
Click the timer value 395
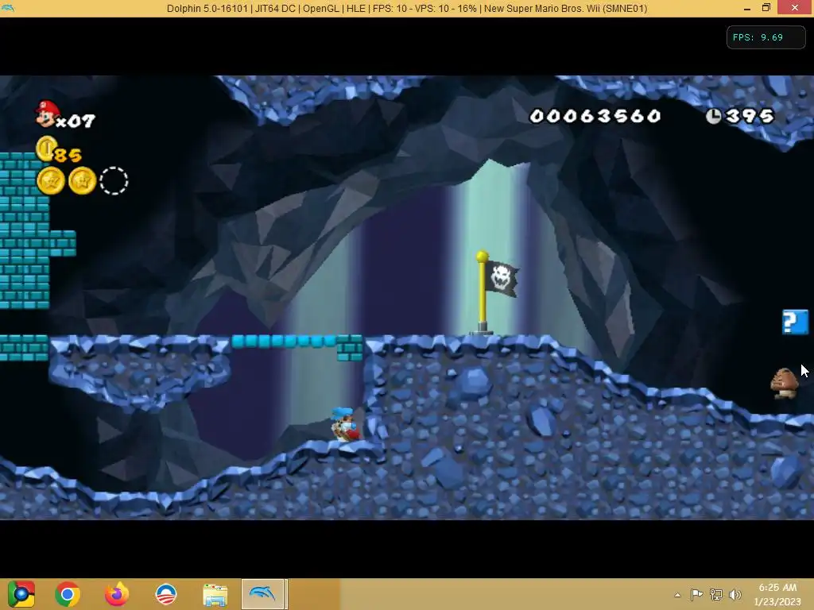[750, 116]
